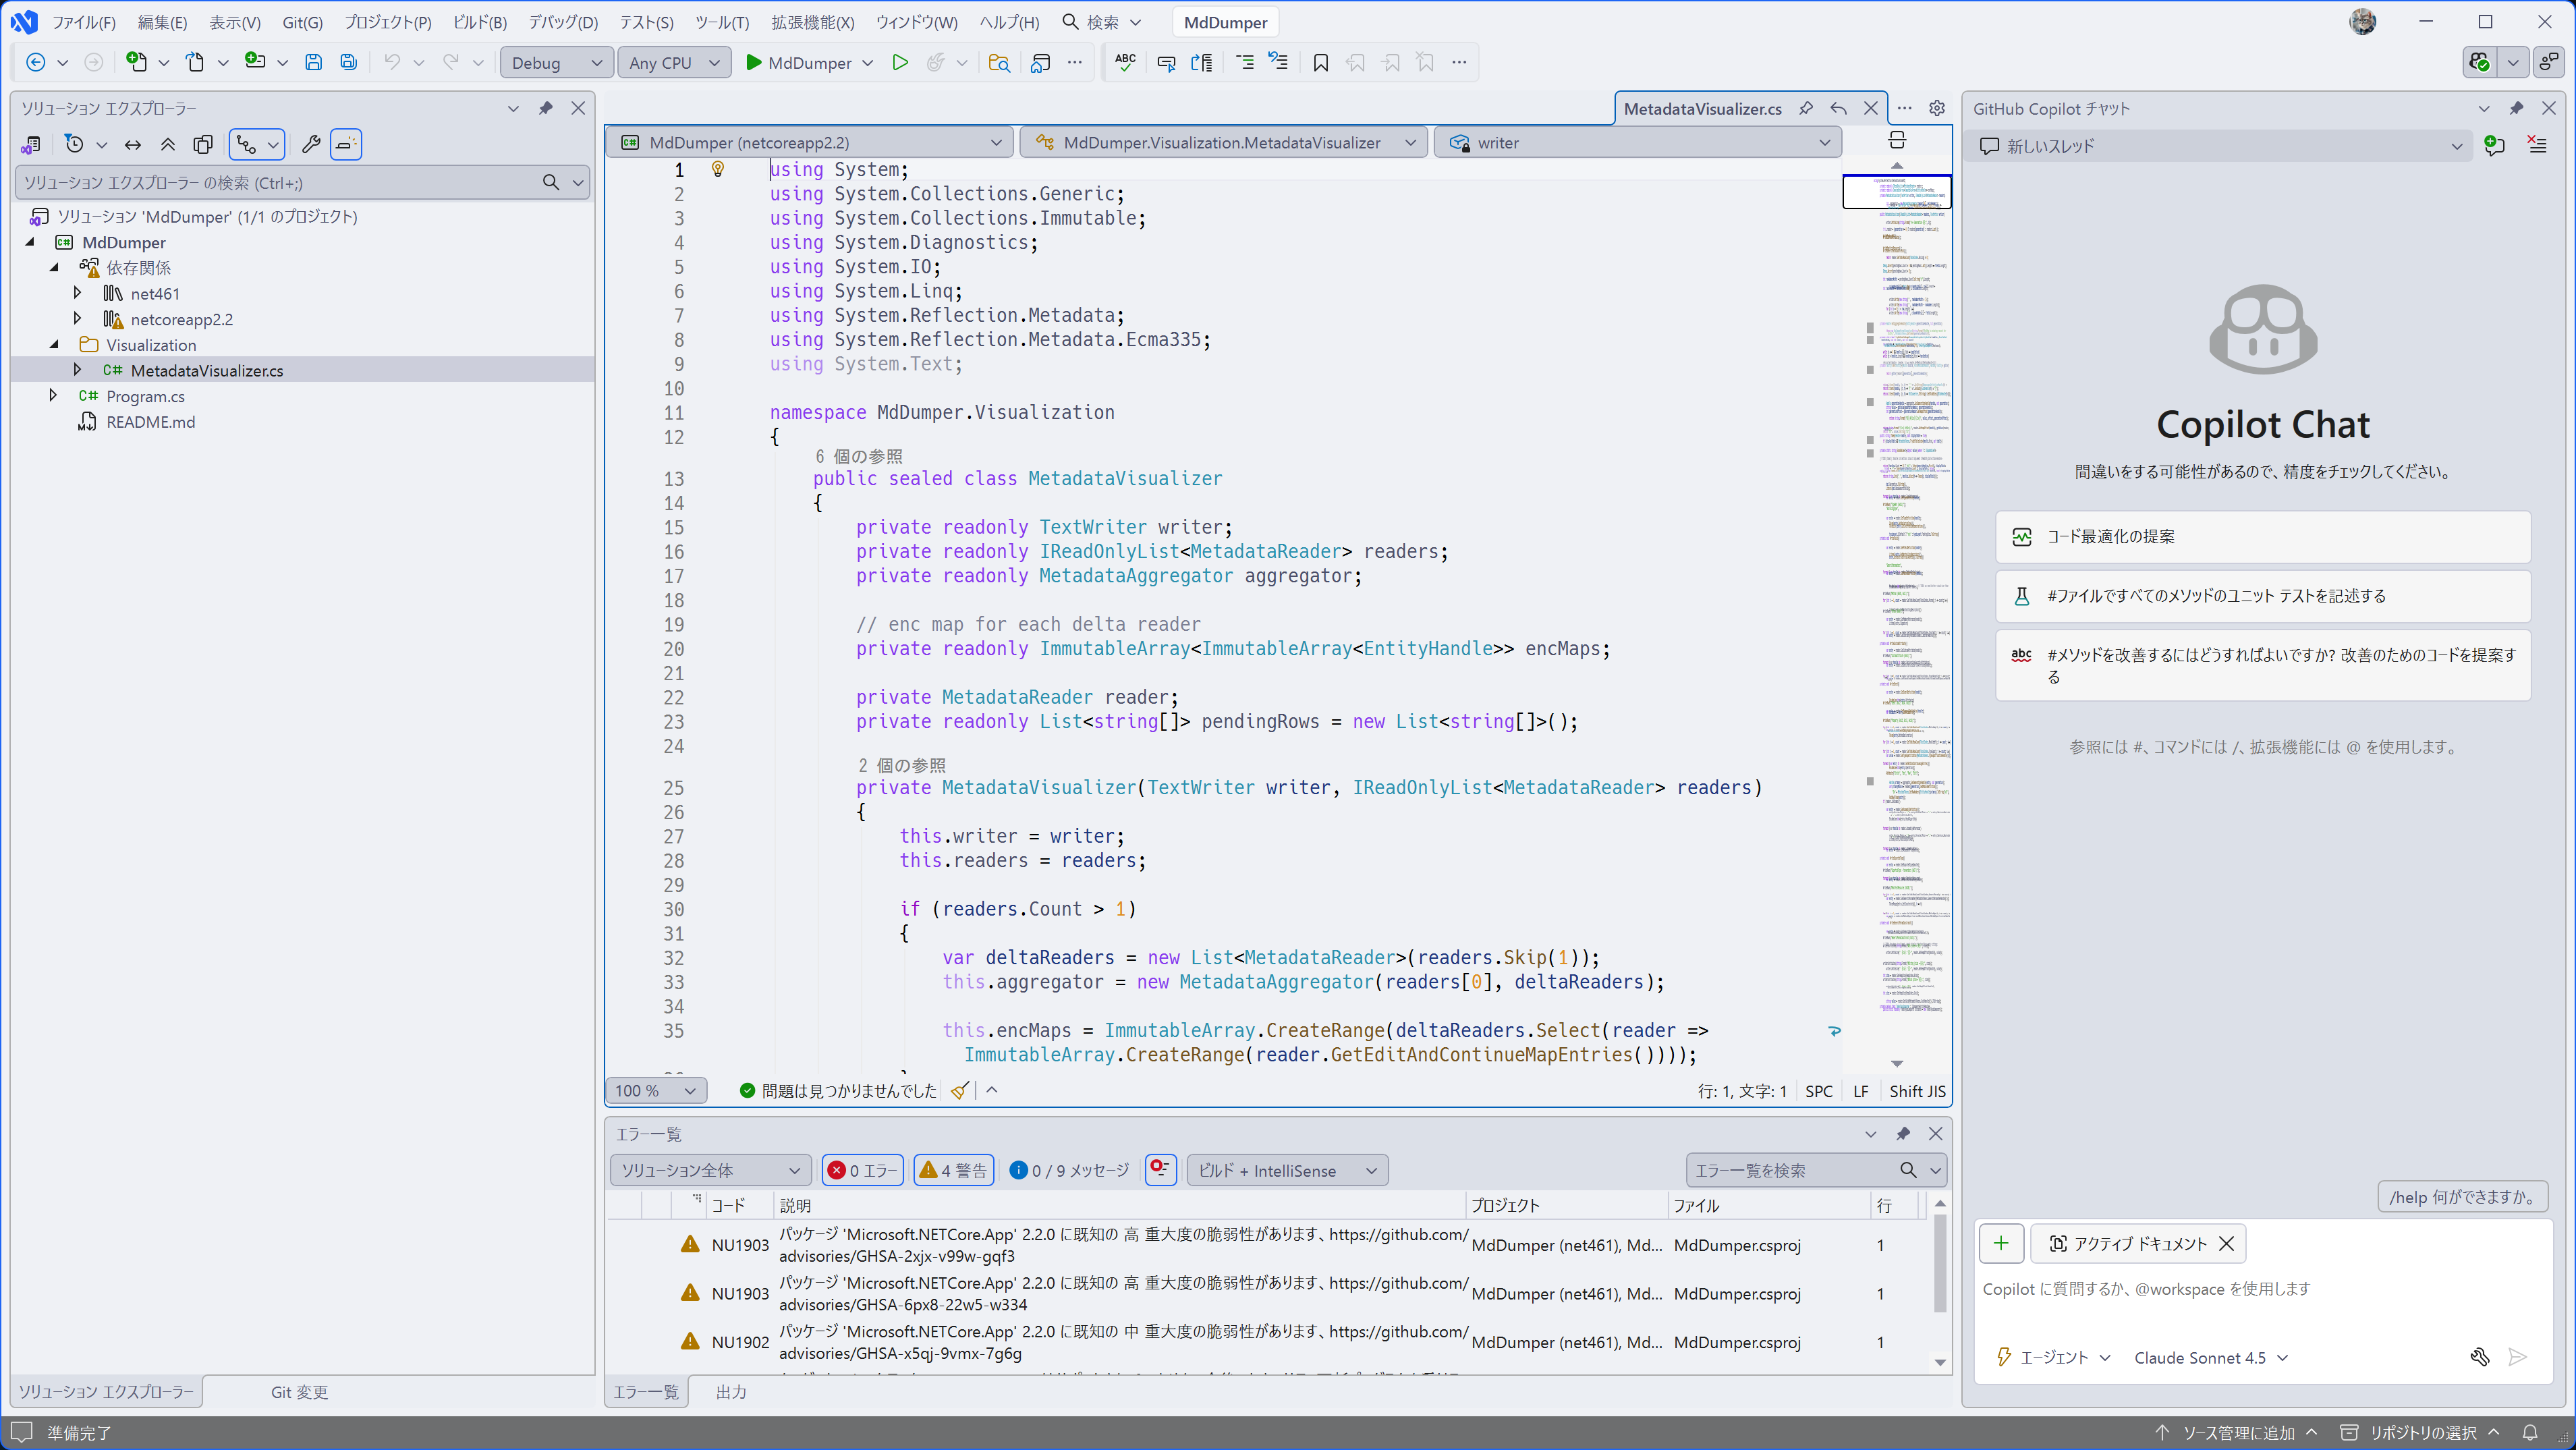The image size is (2576, 1450).
Task: Expand the Program.cs tree node
Action: tap(53, 396)
